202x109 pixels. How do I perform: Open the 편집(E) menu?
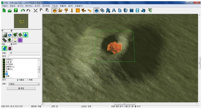[13, 6]
